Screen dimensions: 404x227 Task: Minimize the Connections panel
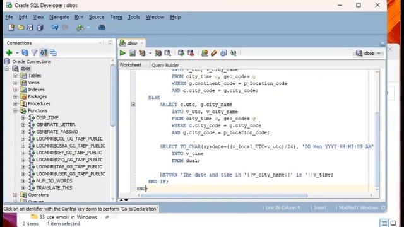click(110, 43)
